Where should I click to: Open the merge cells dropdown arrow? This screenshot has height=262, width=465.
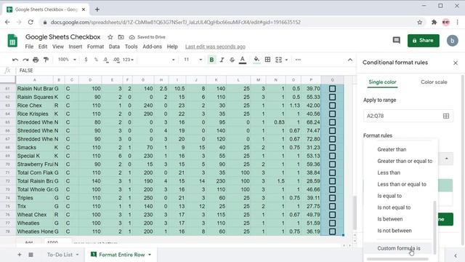tap(286, 60)
